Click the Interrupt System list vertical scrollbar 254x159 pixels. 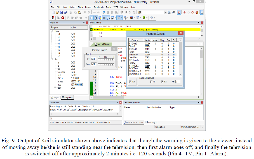181,53
